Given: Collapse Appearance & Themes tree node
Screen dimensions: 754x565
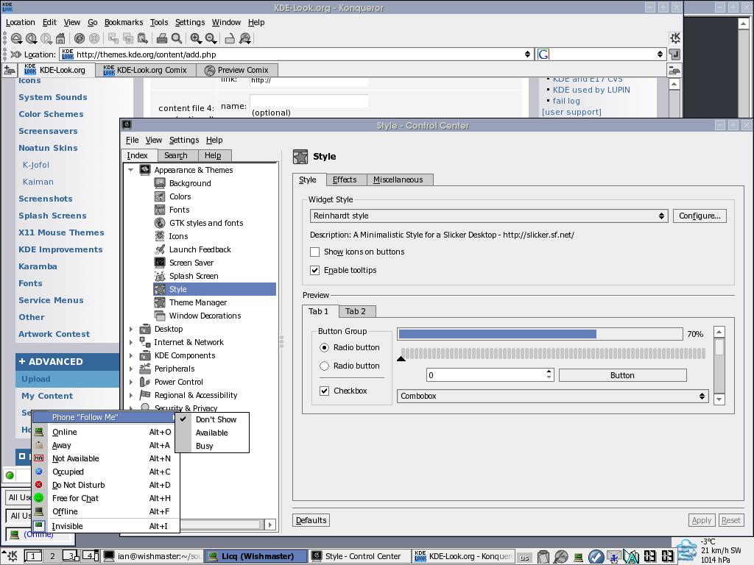Looking at the screenshot, I should pyautogui.click(x=131, y=170).
